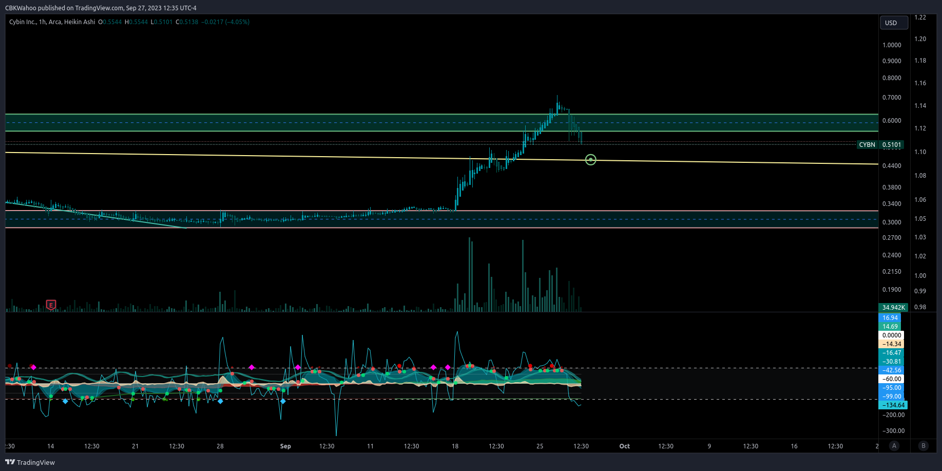Click the close value C0.5138
The image size is (942, 471).
point(187,22)
